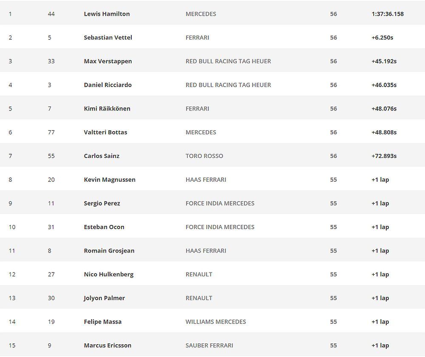Click driver name Lewis Hamilton

107,14
